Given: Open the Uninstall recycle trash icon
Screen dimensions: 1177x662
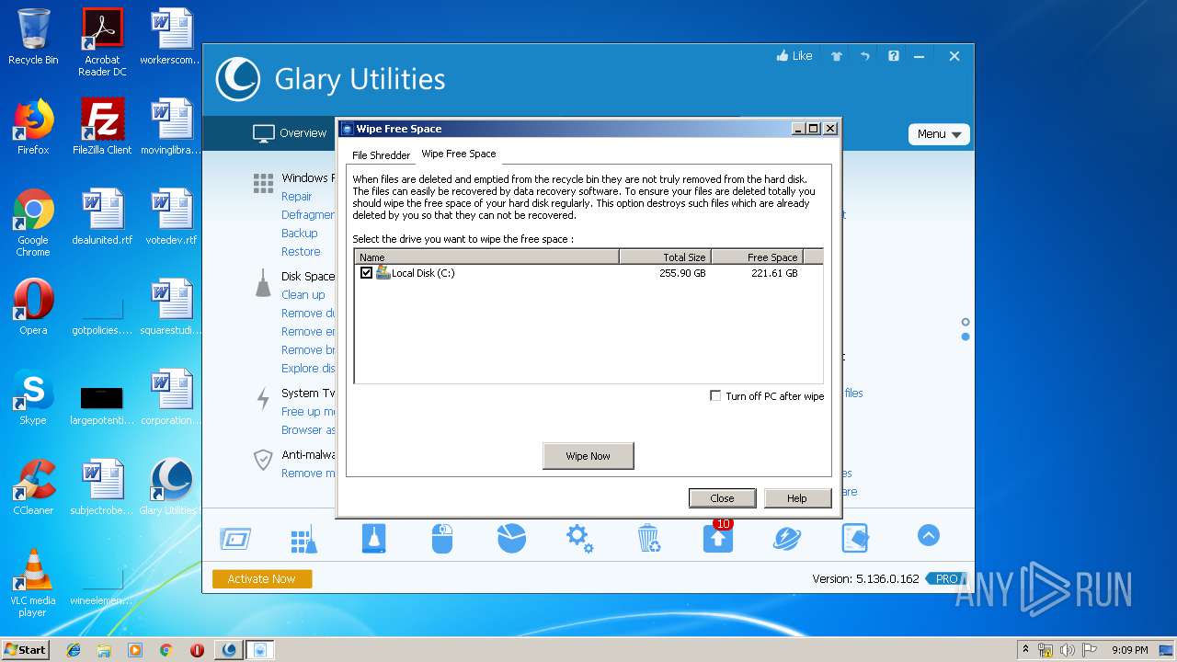Looking at the screenshot, I should 649,539.
